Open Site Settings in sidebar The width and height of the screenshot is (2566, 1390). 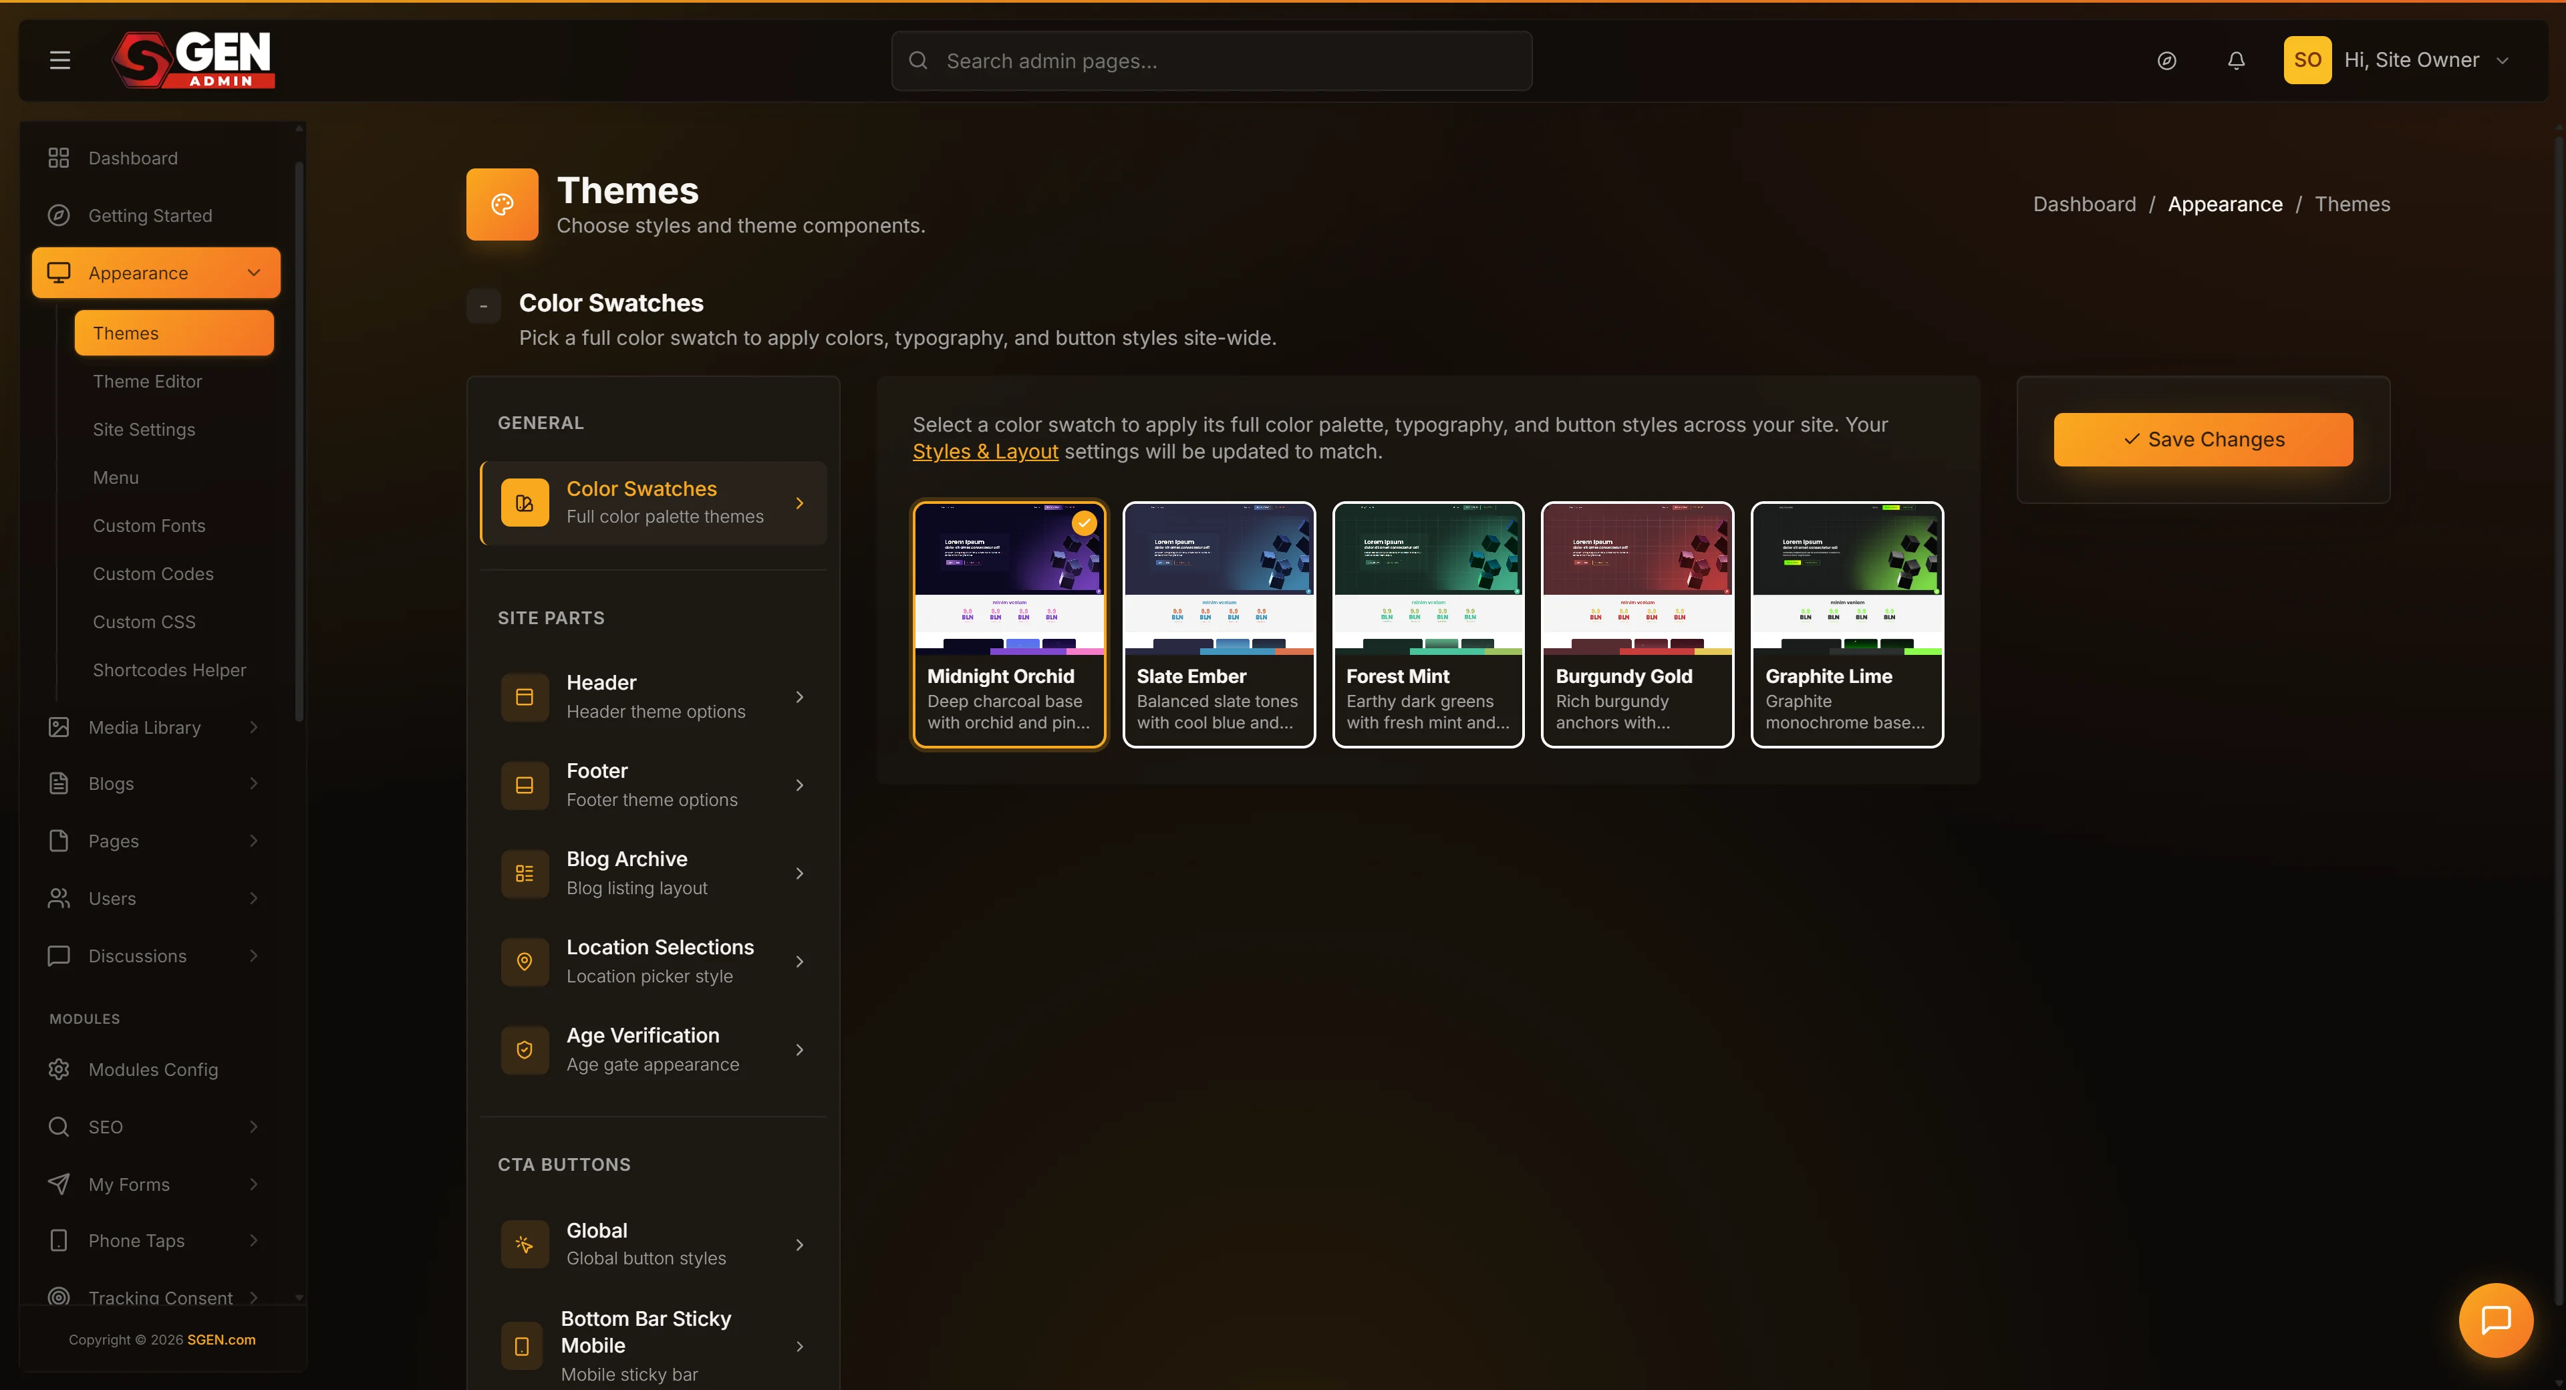coord(144,430)
